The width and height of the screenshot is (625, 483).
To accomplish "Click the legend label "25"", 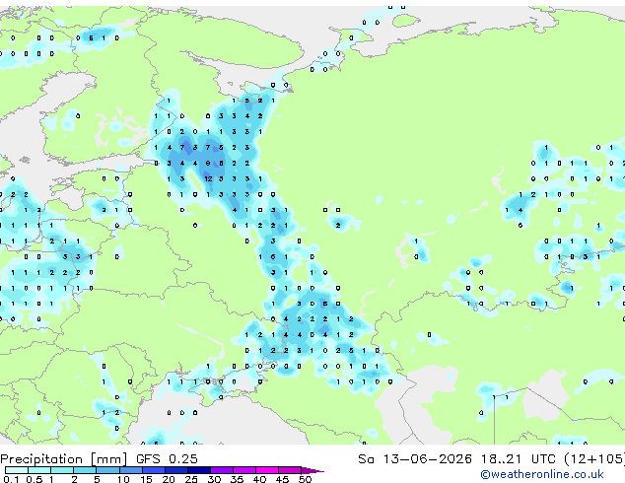I will (x=191, y=479).
